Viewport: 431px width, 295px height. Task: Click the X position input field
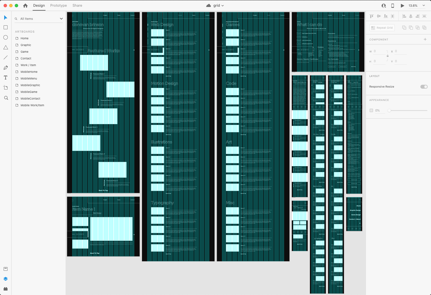401,51
